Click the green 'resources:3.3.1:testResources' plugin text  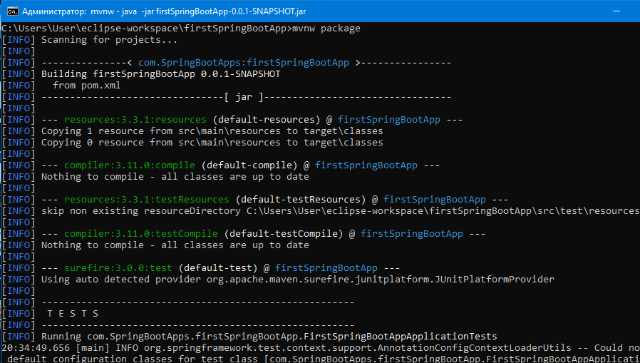(x=147, y=200)
